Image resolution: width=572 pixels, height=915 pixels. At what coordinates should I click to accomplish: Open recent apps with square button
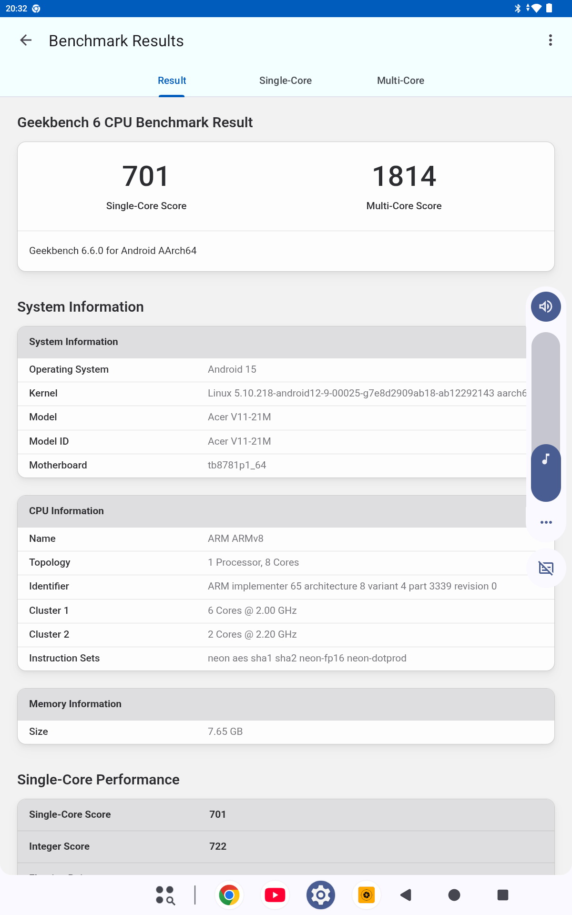coord(502,895)
